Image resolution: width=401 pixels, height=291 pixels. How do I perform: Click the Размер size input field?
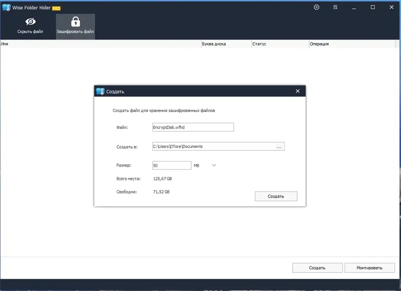click(171, 165)
